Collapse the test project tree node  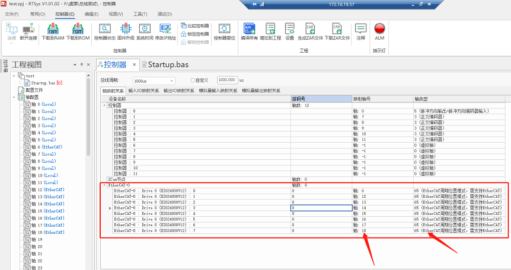14,76
